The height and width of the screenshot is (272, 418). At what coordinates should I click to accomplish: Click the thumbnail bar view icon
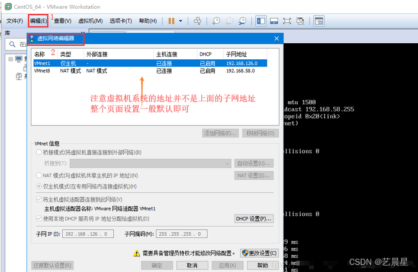(274, 21)
